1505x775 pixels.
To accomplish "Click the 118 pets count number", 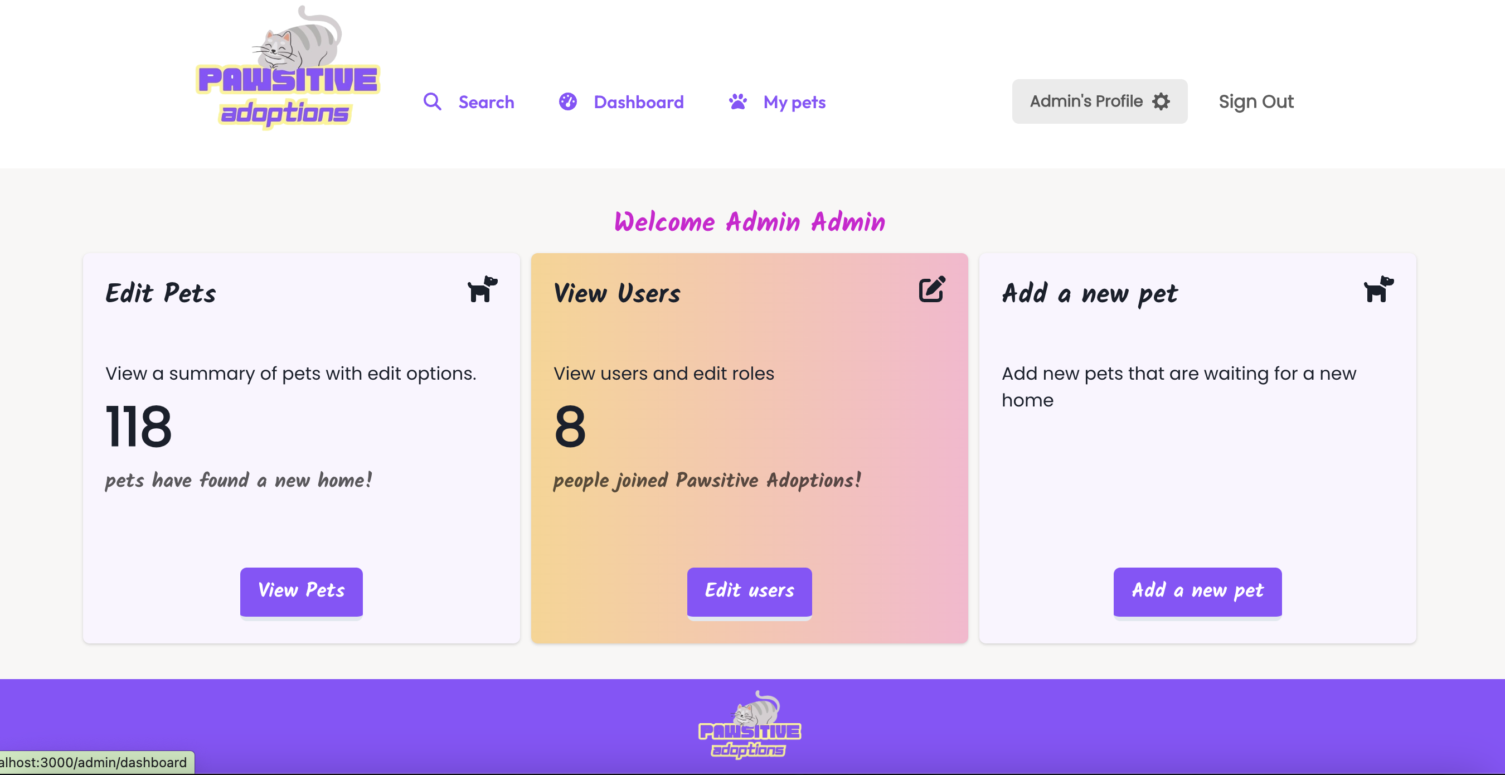I will tap(138, 427).
